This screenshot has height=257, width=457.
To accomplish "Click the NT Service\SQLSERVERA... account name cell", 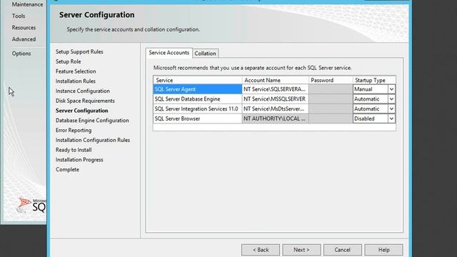I will 275,89.
